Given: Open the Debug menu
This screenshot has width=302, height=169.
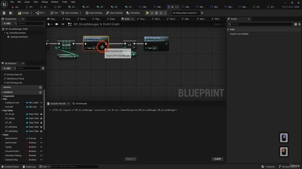Looking at the screenshot, I should (x=44, y=2).
